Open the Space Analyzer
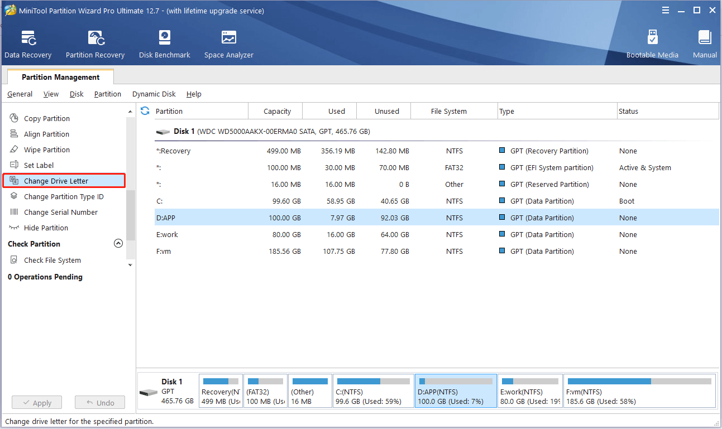Viewport: 722px width, 429px height. pyautogui.click(x=228, y=44)
